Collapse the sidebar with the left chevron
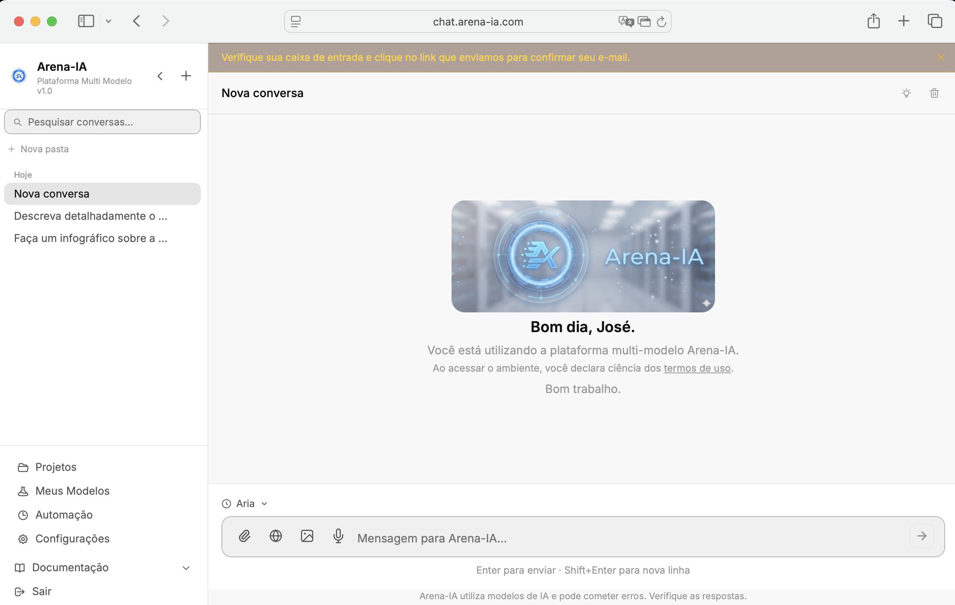Viewport: 955px width, 605px height. click(x=160, y=76)
